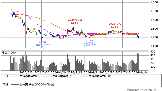Click the purple 25-day average legend line
The width and height of the screenshot is (162, 91).
pyautogui.click(x=47, y=76)
